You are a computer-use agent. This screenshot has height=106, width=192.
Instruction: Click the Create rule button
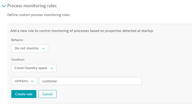coord(24,94)
